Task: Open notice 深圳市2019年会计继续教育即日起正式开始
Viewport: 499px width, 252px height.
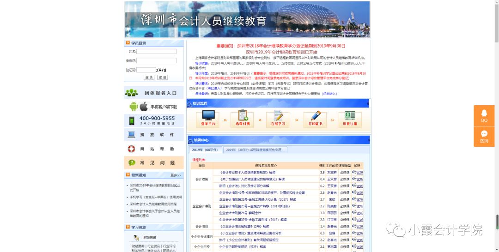Action: click(155, 187)
